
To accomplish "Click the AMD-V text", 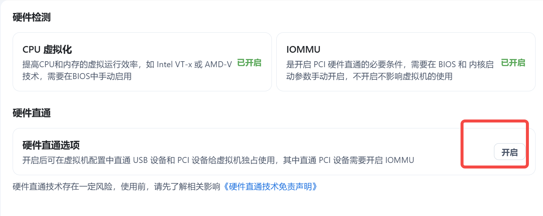I will [x=218, y=64].
